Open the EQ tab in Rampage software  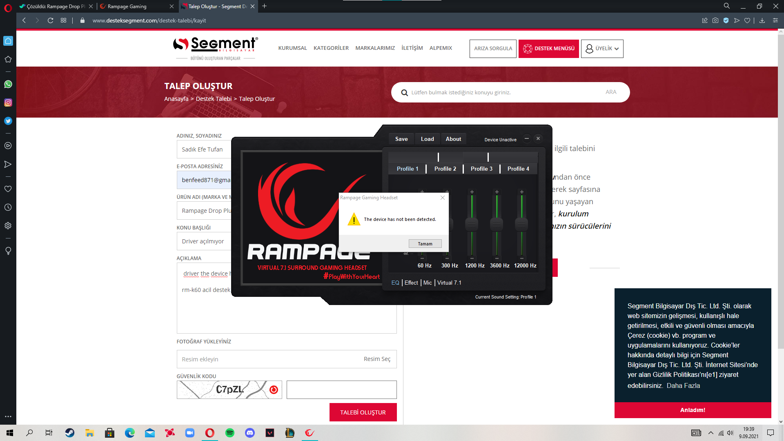point(395,283)
